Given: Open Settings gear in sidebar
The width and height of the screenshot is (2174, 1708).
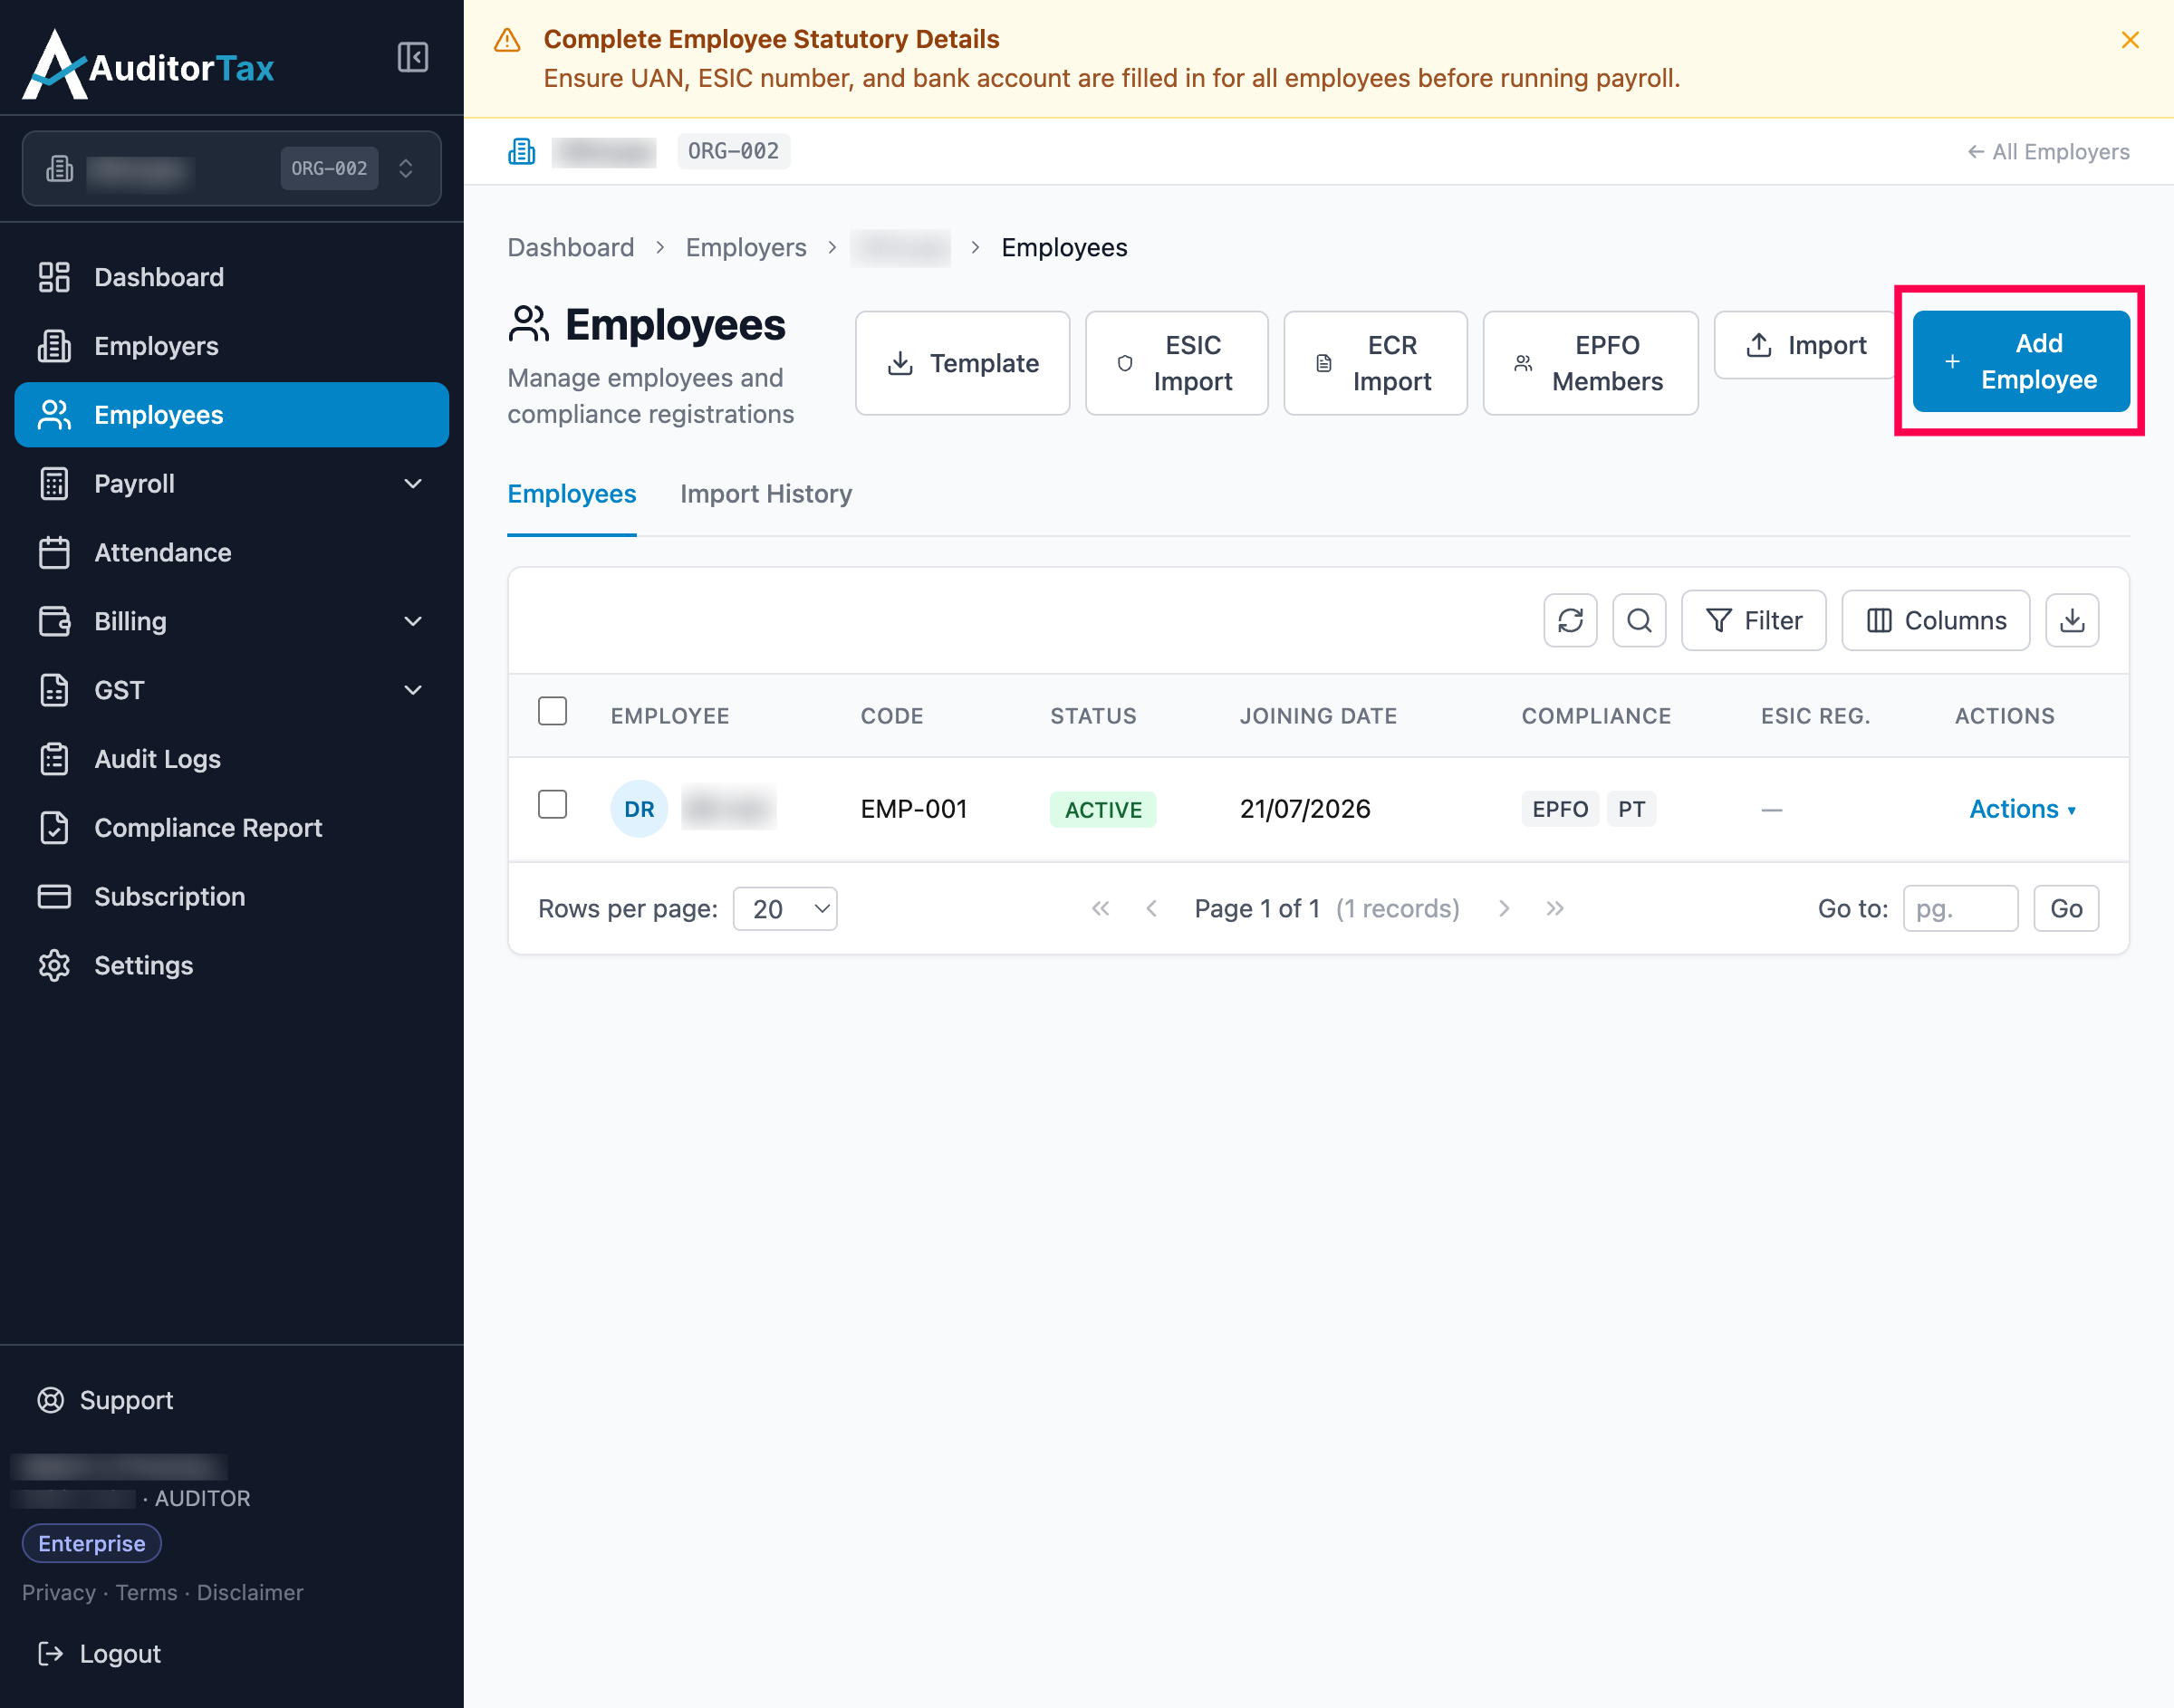Looking at the screenshot, I should click(x=54, y=965).
